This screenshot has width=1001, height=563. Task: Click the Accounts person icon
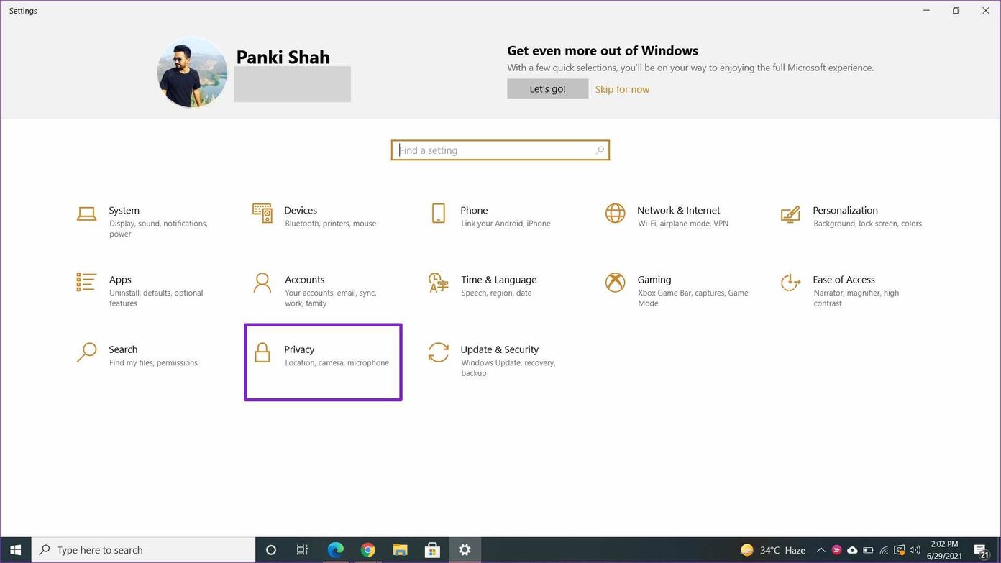click(262, 283)
